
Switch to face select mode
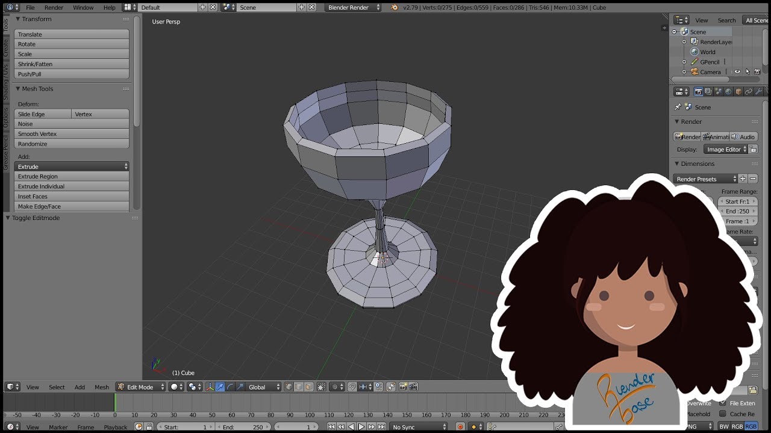[308, 387]
